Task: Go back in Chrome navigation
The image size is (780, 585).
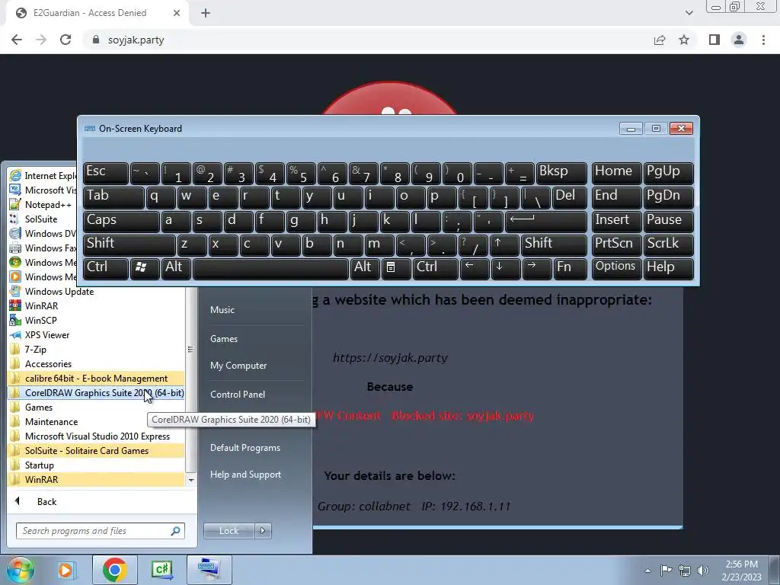Action: pyautogui.click(x=17, y=40)
